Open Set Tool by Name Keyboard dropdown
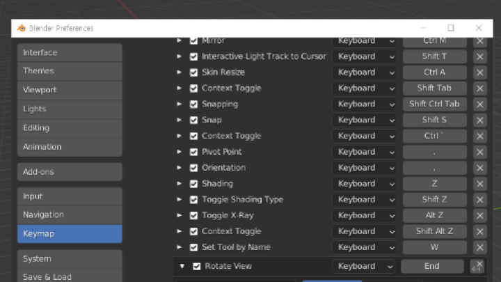This screenshot has height=282, width=501. tap(364, 247)
